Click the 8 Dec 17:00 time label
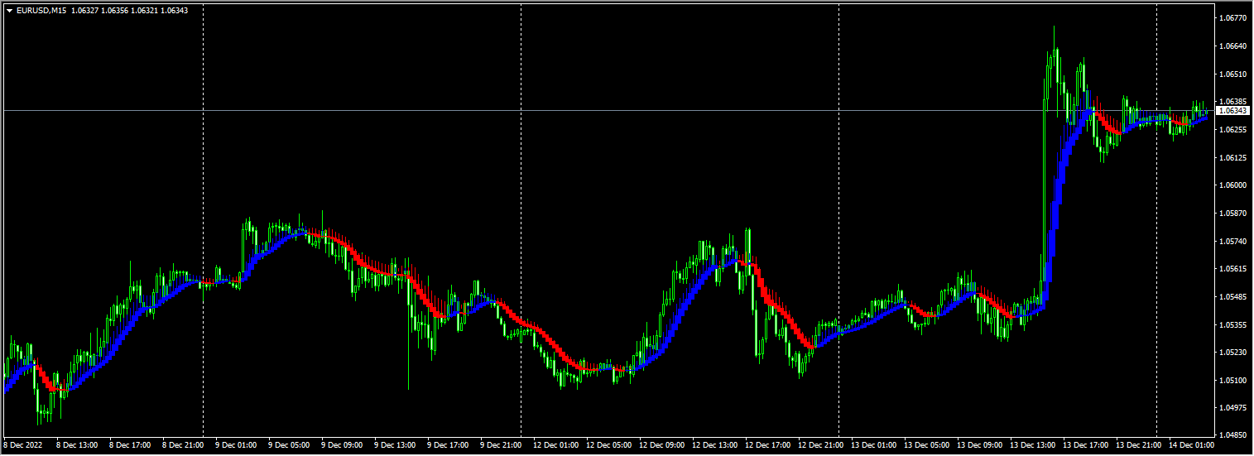The width and height of the screenshot is (1254, 456). click(130, 445)
